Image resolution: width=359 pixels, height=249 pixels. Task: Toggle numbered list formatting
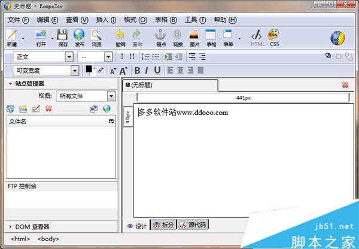145,57
